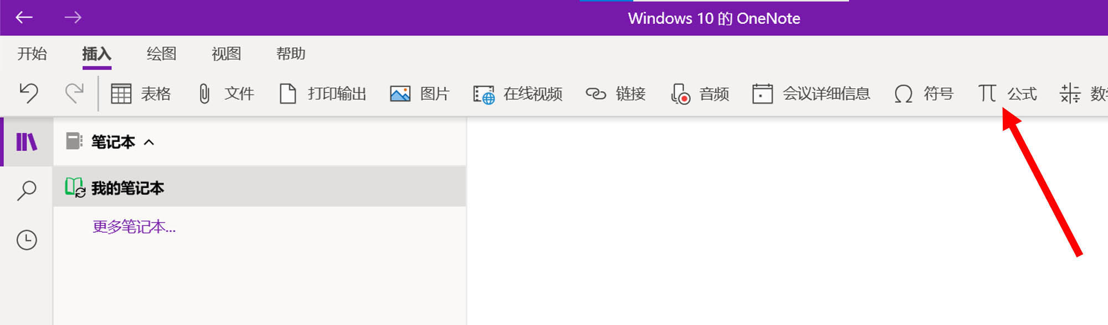Switch to the 开始 tab
This screenshot has height=325, width=1108.
click(32, 54)
